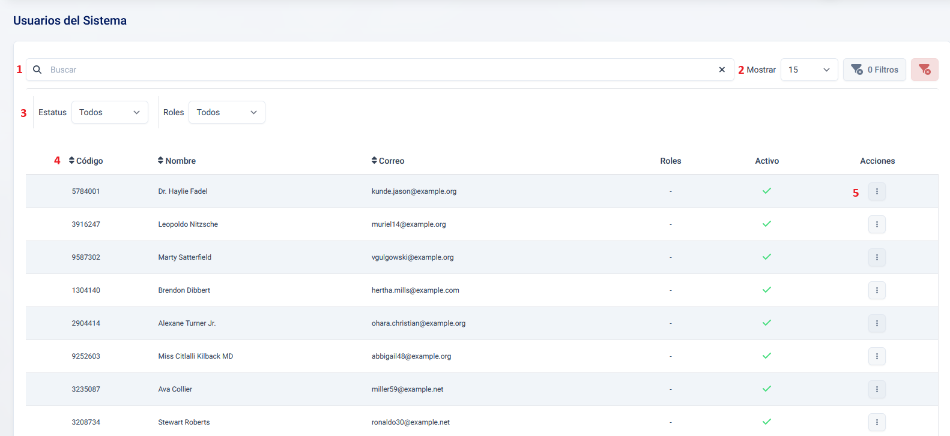Open actions menu for Brendon Dibbert
The width and height of the screenshot is (950, 436).
tap(877, 290)
